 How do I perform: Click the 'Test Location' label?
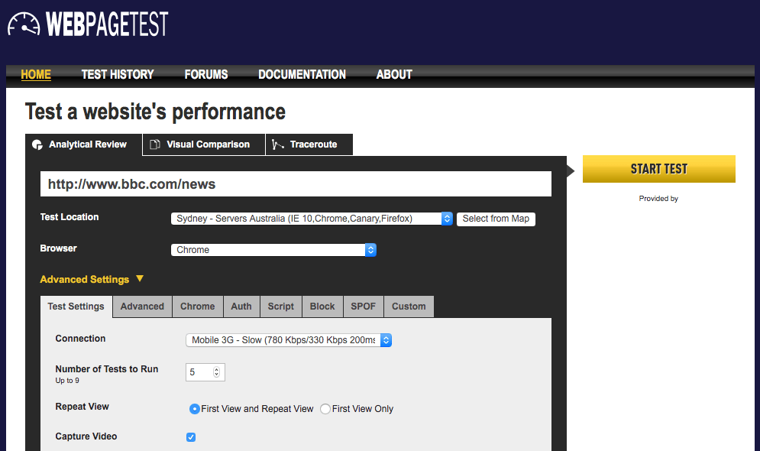point(70,217)
